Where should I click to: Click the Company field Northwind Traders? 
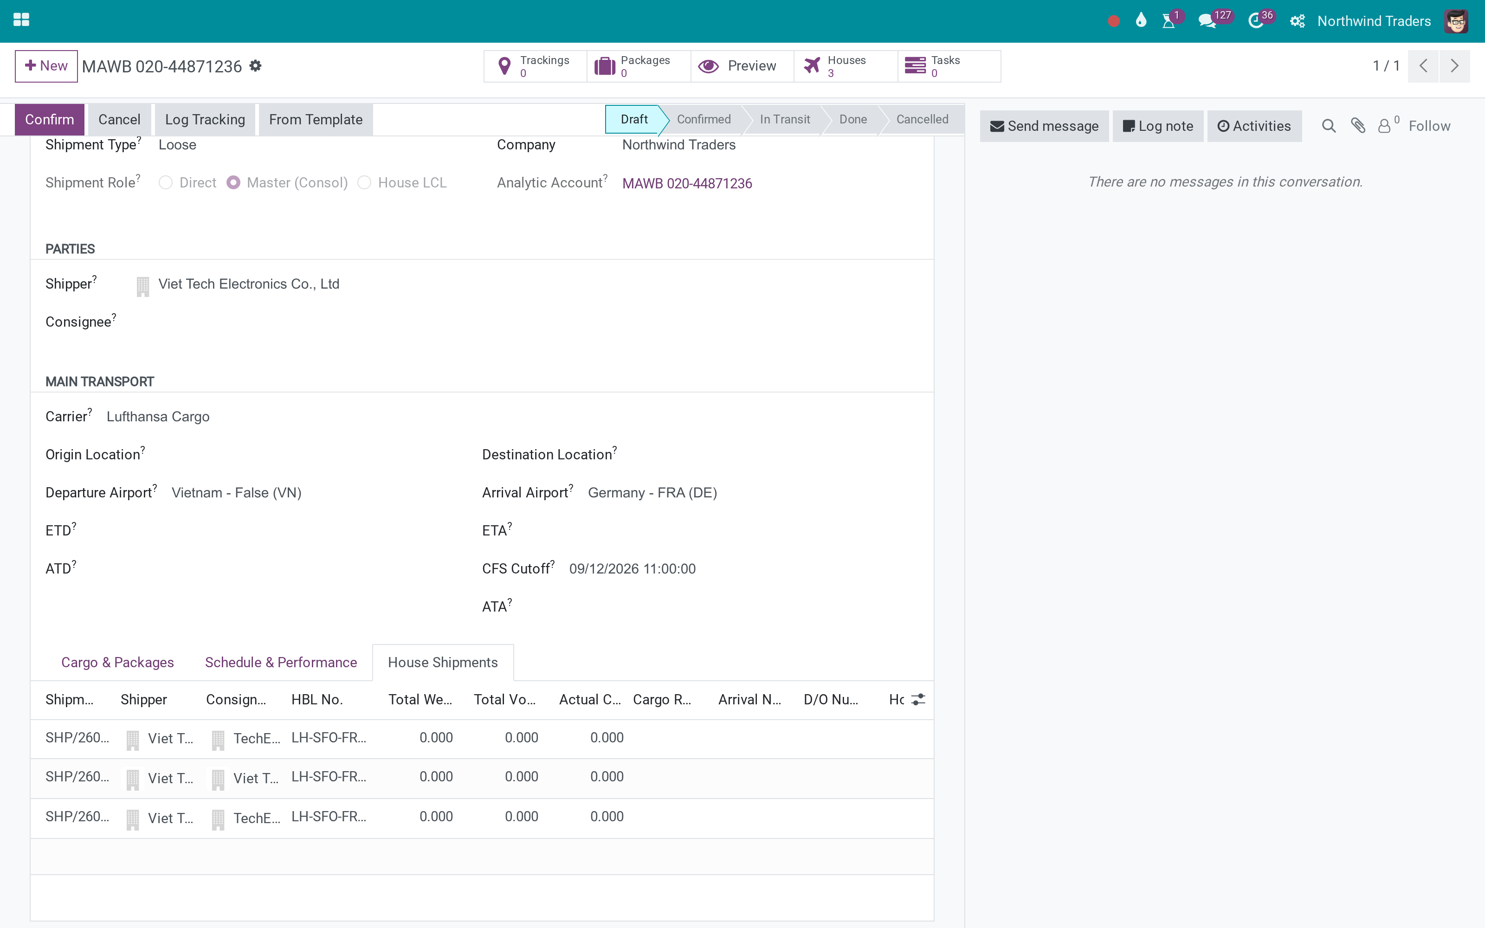(678, 145)
